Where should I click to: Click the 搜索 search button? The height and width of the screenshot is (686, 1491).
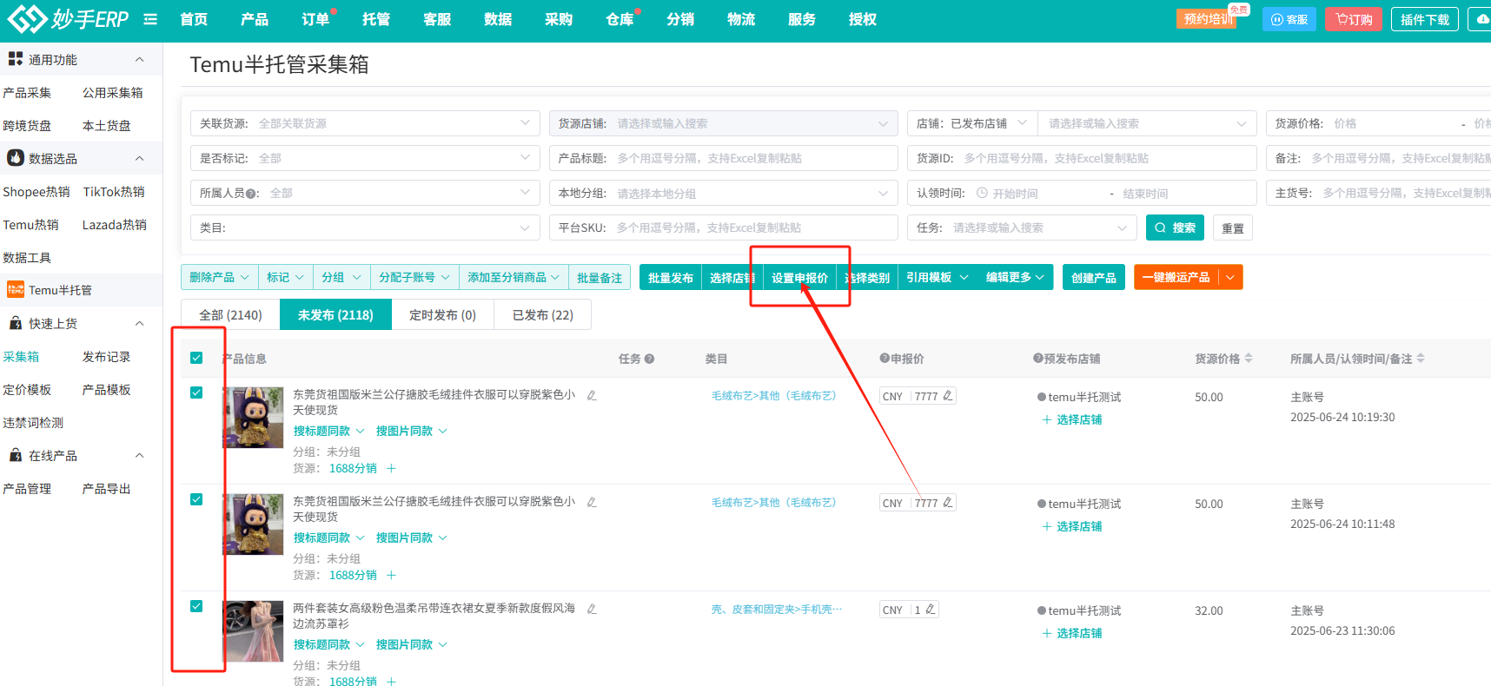pyautogui.click(x=1175, y=228)
